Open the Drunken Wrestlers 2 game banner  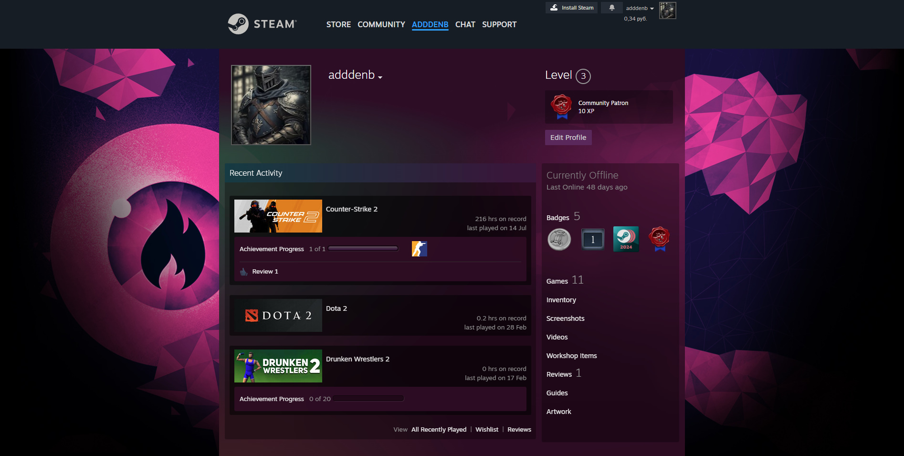coord(278,366)
